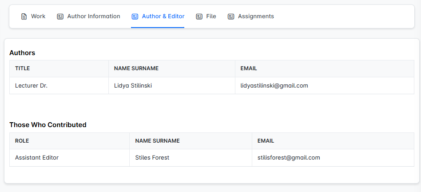Click the icon next to Author & Editor
This screenshot has height=192, width=421.
click(135, 16)
